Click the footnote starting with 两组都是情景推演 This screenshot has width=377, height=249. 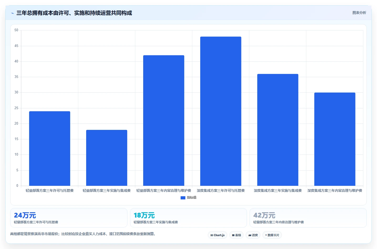[x=83, y=234]
